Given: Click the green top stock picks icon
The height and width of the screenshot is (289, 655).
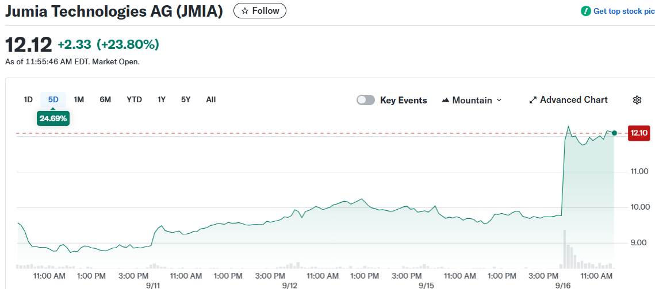Looking at the screenshot, I should click(x=585, y=11).
